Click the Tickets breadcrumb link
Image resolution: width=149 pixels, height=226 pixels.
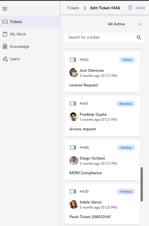(73, 8)
